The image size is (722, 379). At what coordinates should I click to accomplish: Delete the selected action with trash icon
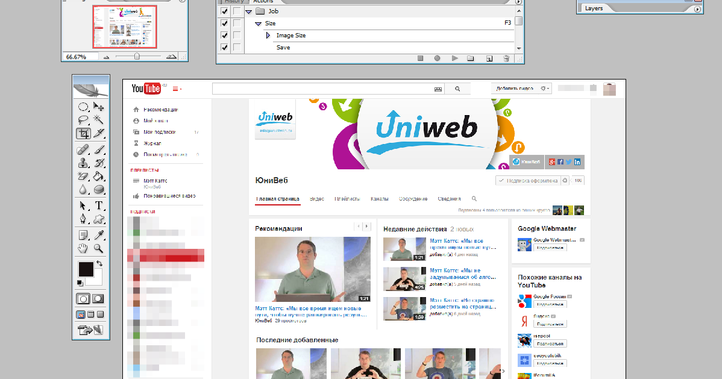(x=506, y=58)
